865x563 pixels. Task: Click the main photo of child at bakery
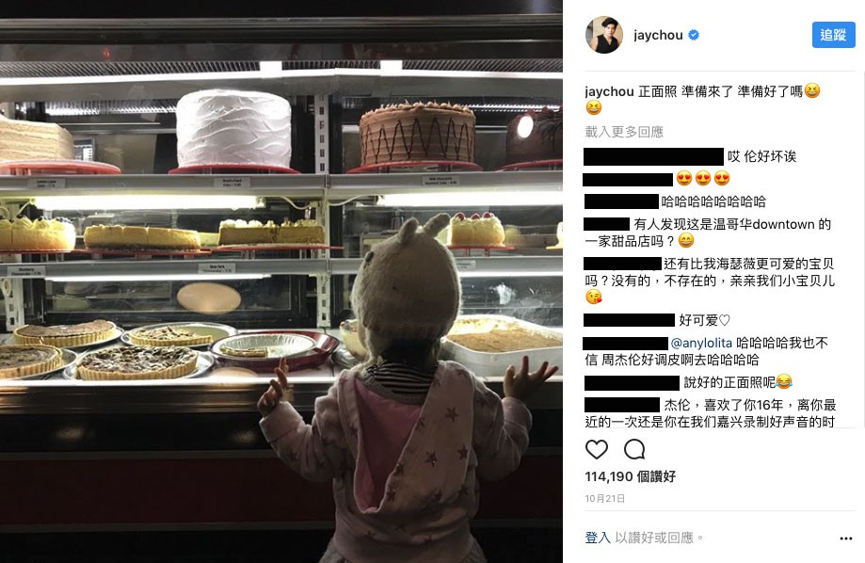(x=281, y=281)
